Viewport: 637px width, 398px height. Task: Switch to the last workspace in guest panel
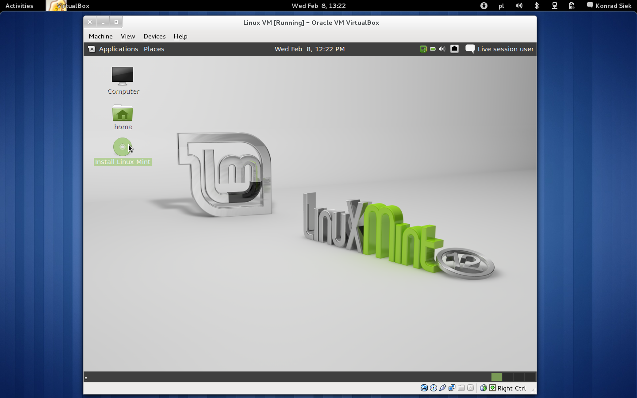pos(530,377)
